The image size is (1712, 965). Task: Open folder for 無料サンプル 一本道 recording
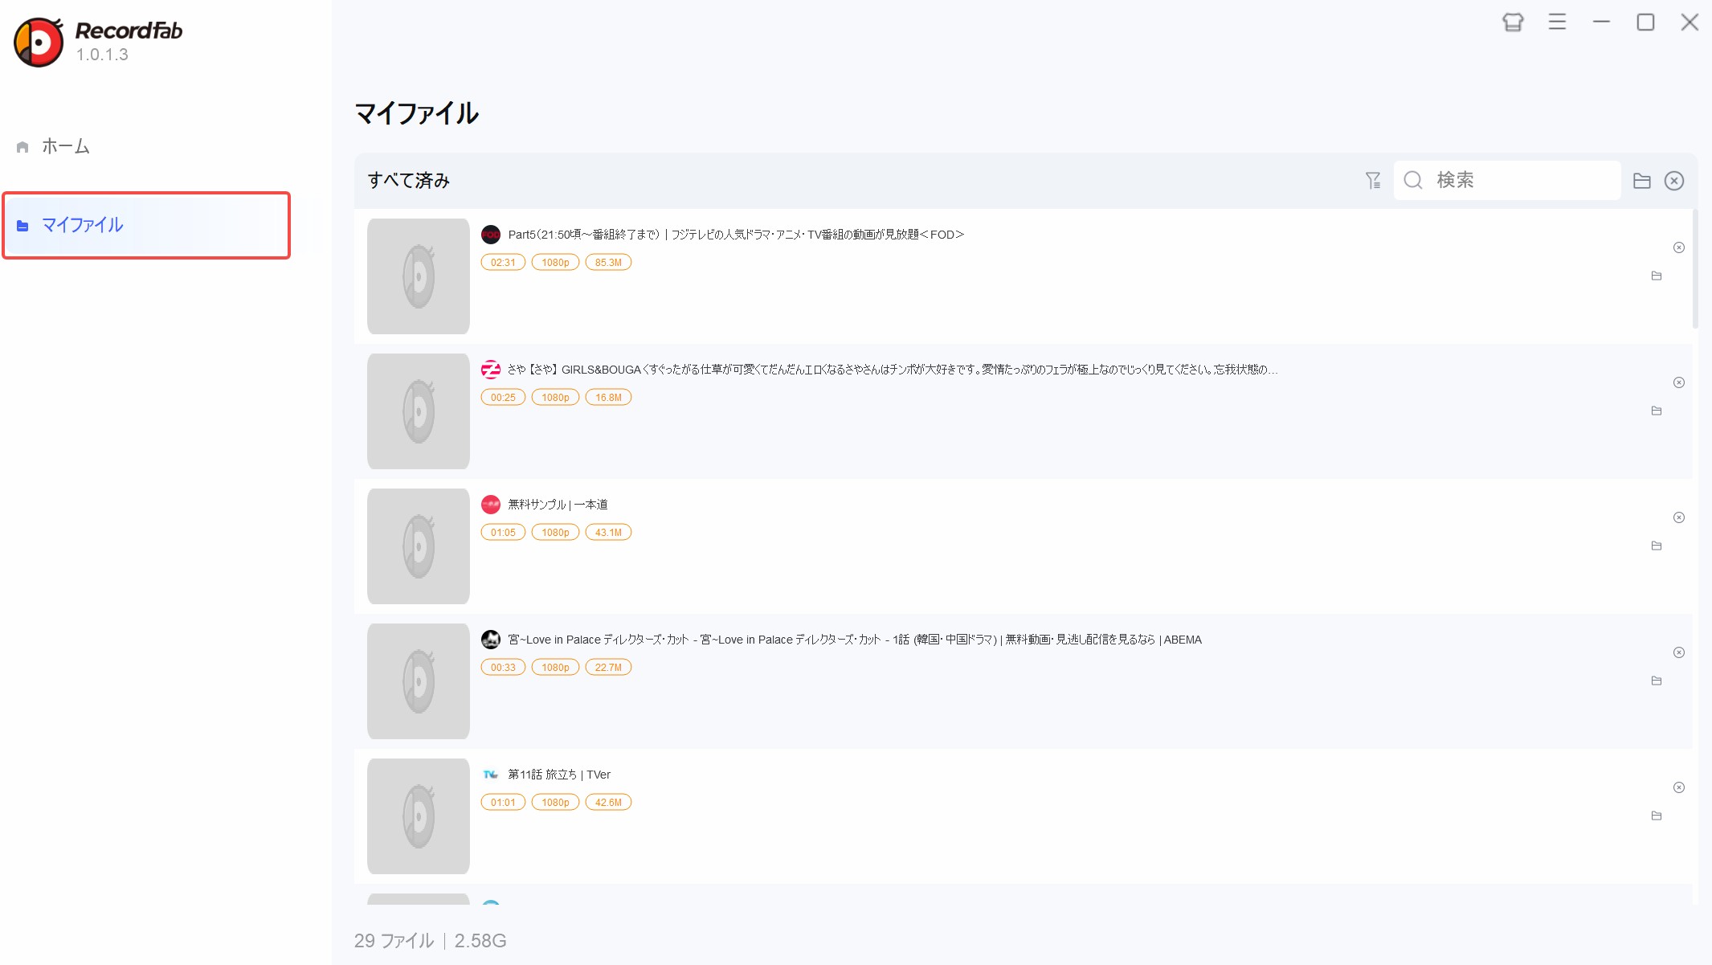[x=1657, y=546]
